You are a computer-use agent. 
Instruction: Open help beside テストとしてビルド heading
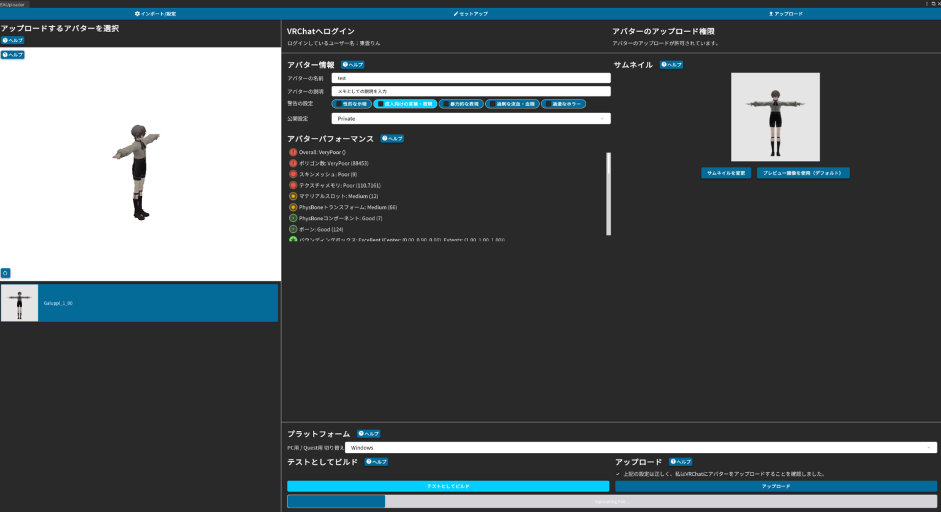[377, 462]
